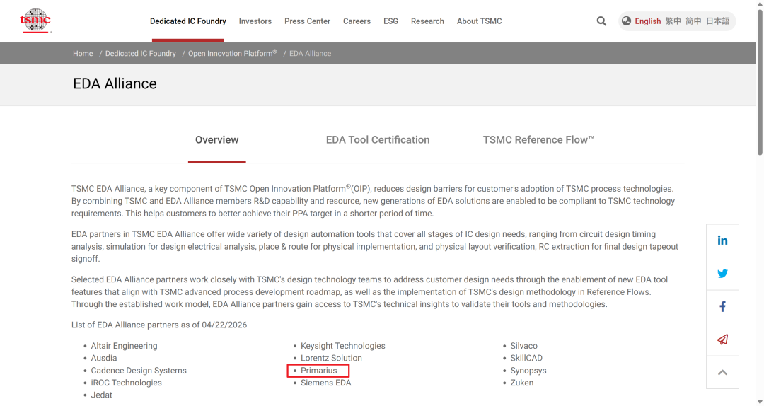Viewport: 764px width, 406px height.
Task: Click Lorentz Solution entry
Action: [x=331, y=358]
